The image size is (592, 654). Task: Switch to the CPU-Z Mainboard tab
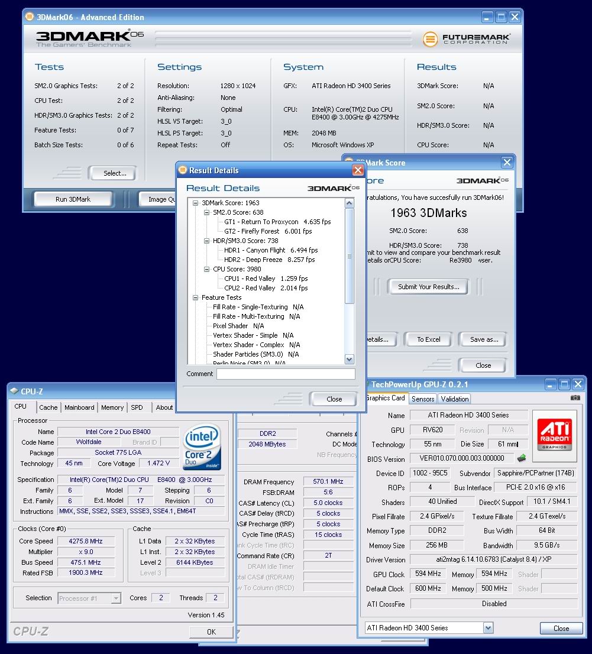pyautogui.click(x=79, y=407)
